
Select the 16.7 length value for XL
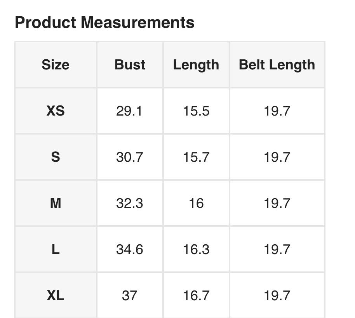pyautogui.click(x=196, y=296)
